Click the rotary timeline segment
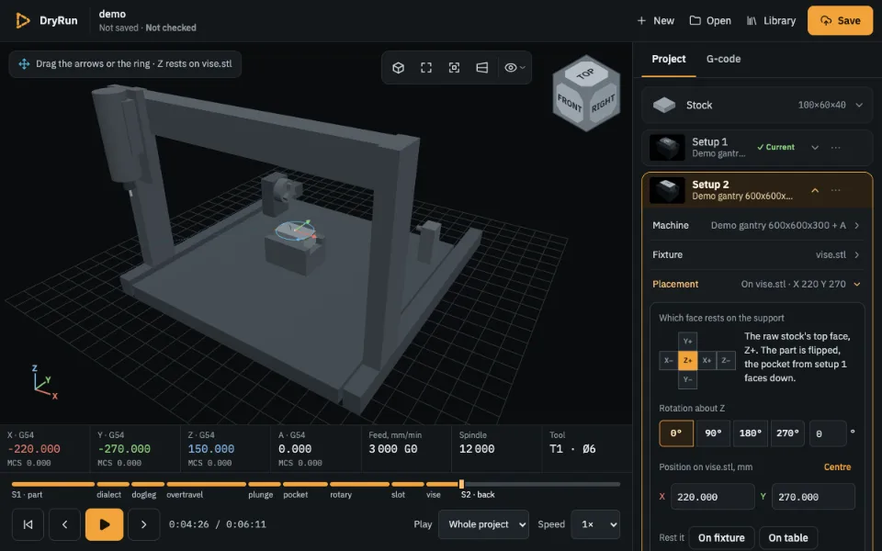Image resolution: width=882 pixels, height=551 pixels. click(x=359, y=484)
